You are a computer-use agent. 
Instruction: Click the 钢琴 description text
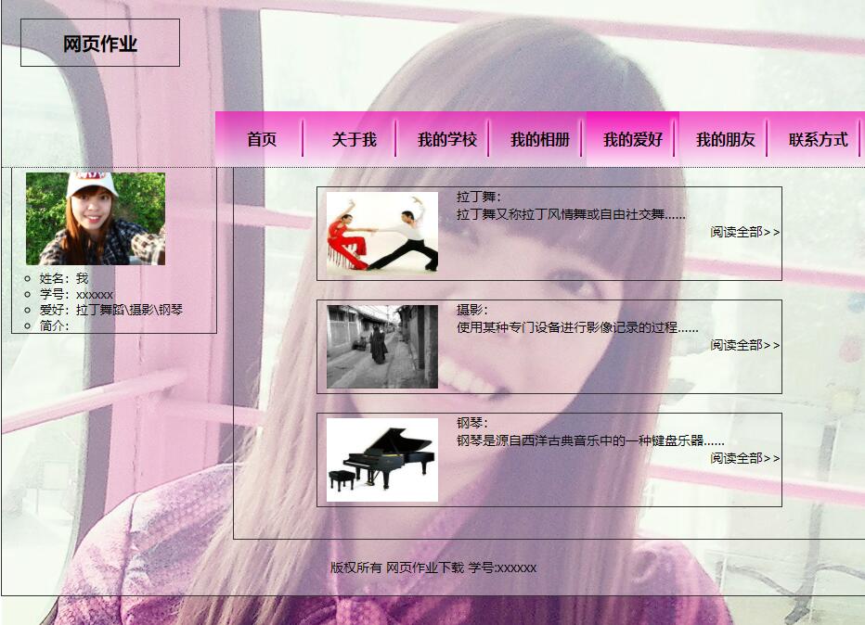tap(589, 440)
